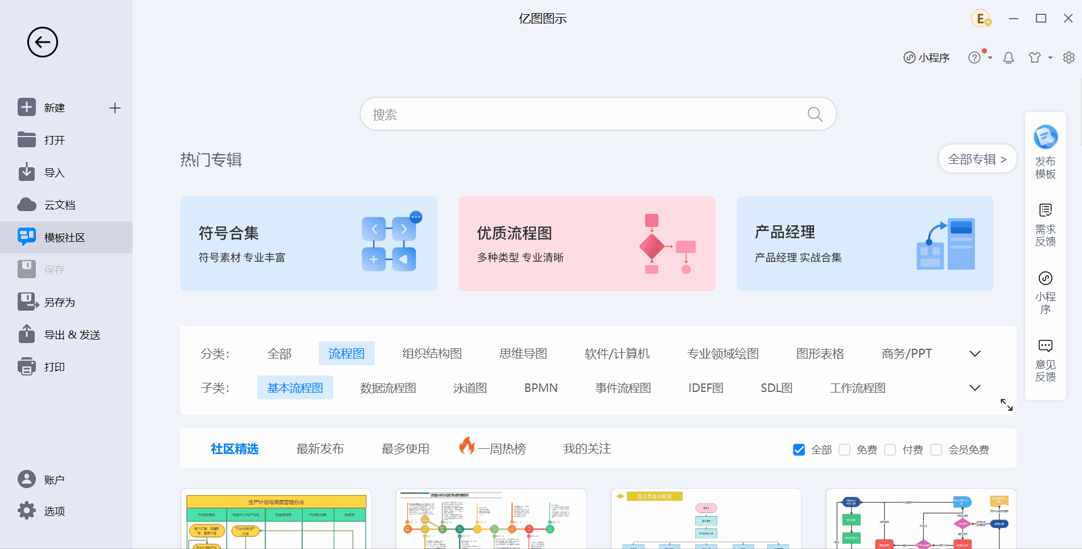Select the 商务/PPT category

[907, 354]
